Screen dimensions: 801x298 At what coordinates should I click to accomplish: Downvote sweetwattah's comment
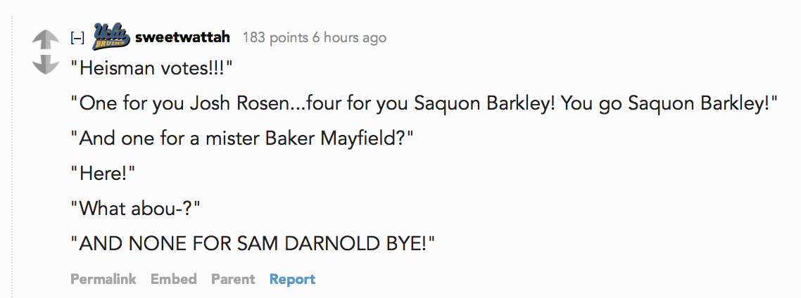click(x=46, y=64)
